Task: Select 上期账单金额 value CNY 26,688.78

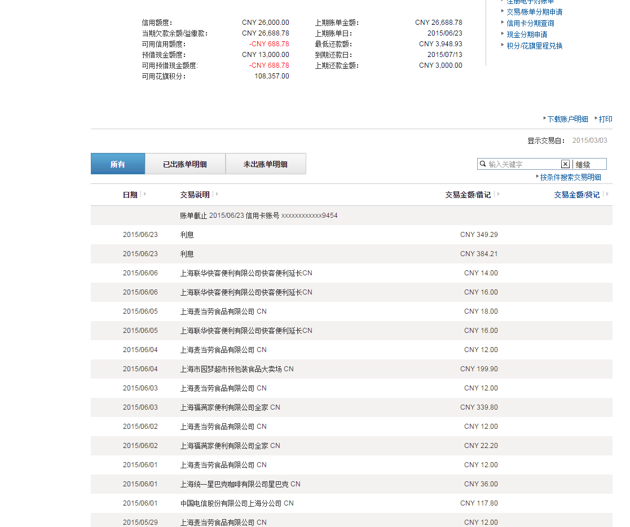Action: [438, 23]
